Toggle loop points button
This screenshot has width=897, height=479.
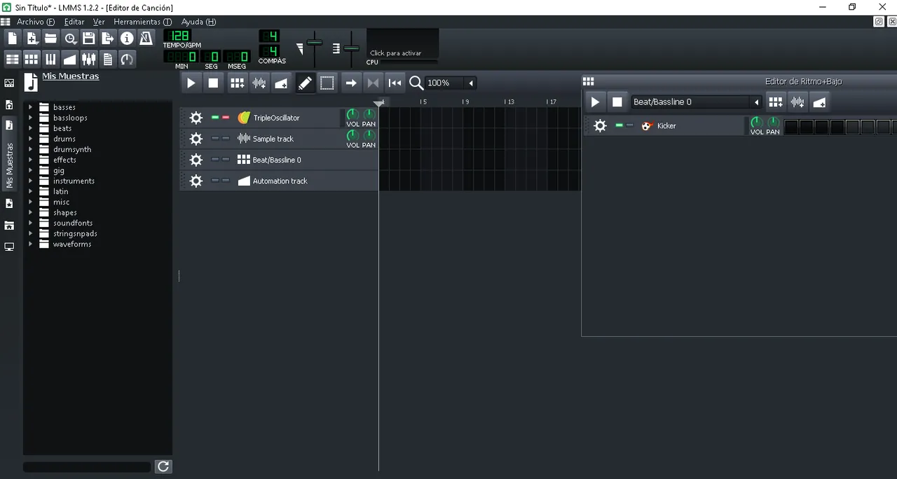[x=373, y=83]
